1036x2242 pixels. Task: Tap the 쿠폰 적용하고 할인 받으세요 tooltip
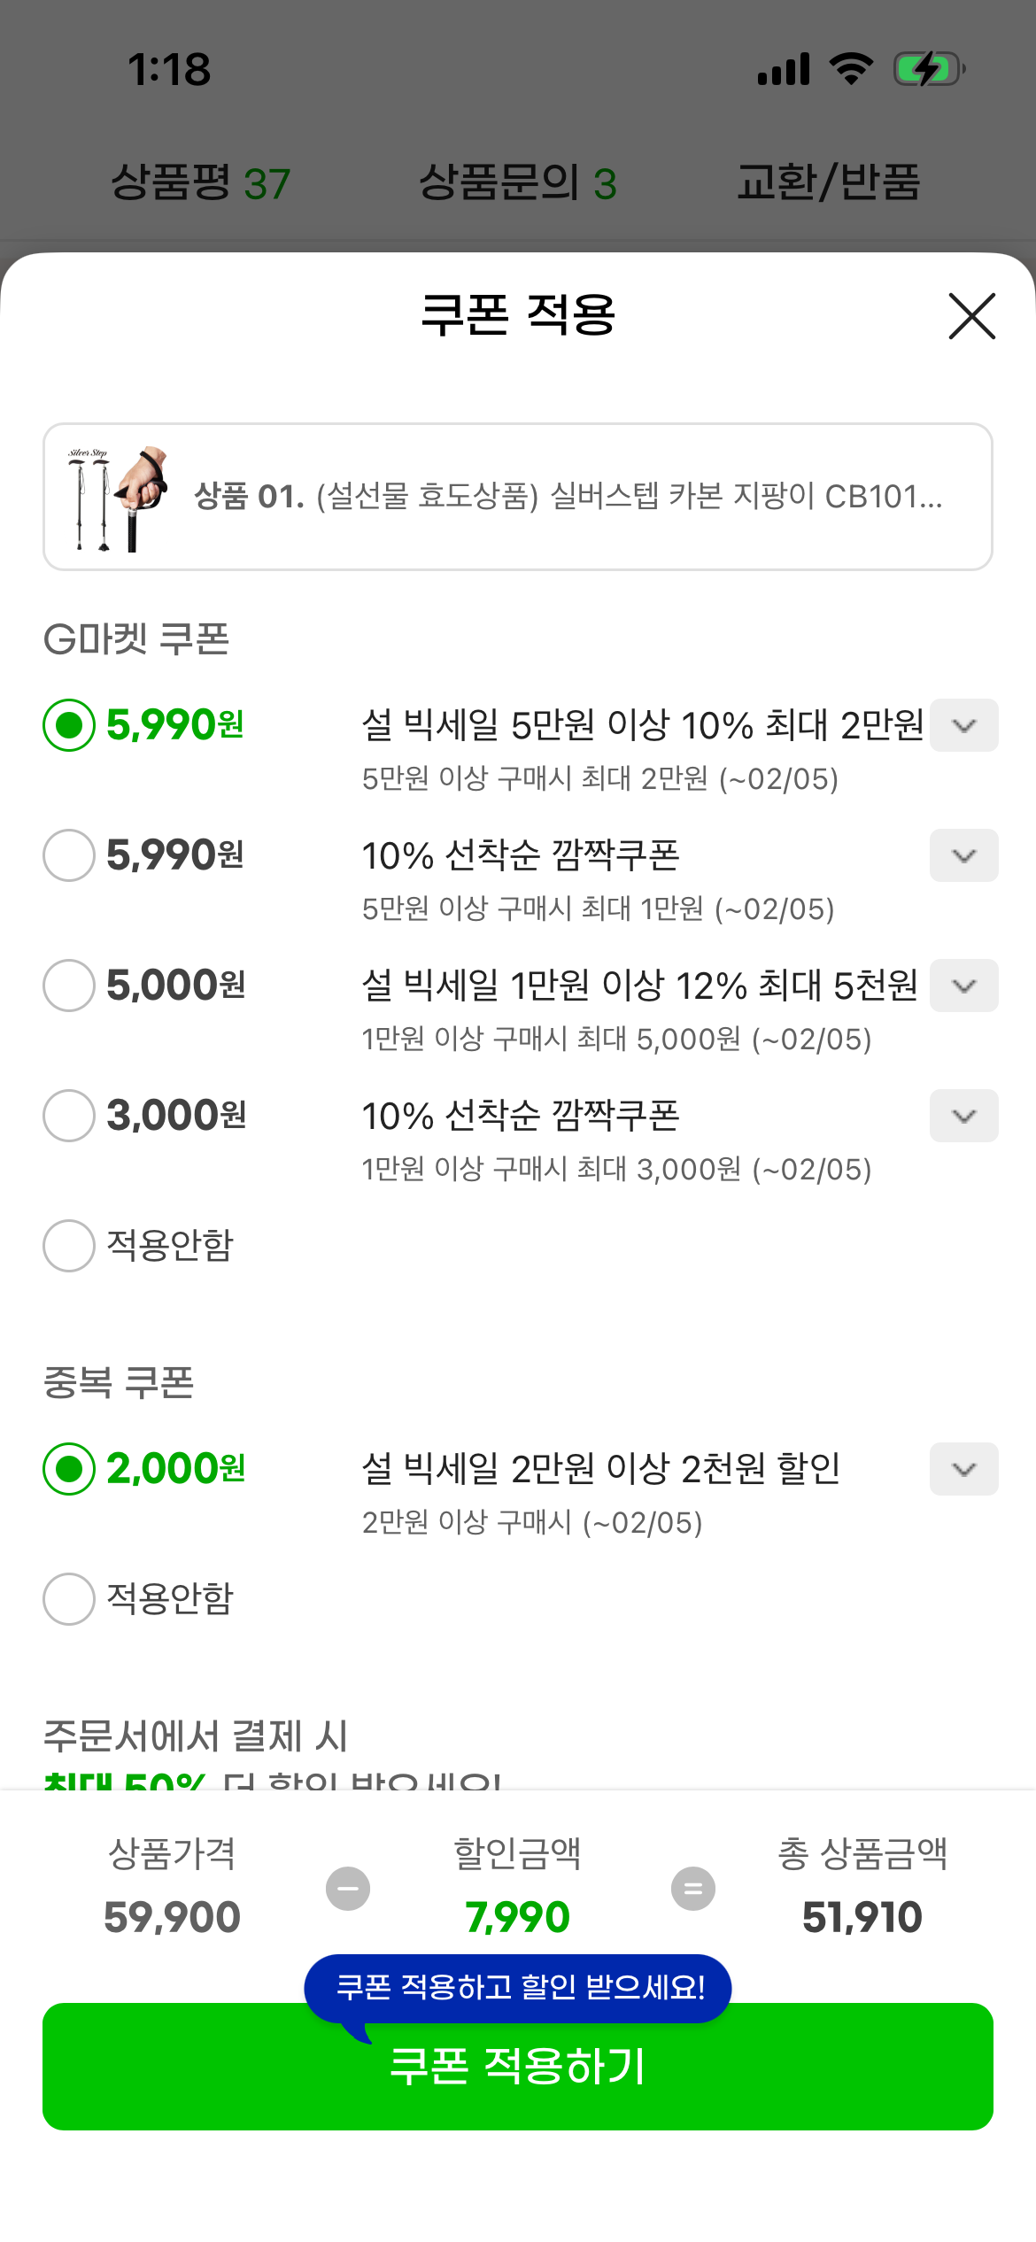(518, 1988)
